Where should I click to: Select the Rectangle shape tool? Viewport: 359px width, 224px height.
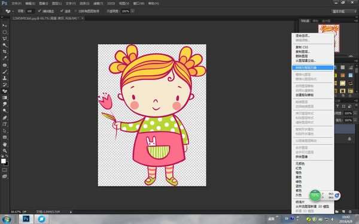tap(5, 137)
